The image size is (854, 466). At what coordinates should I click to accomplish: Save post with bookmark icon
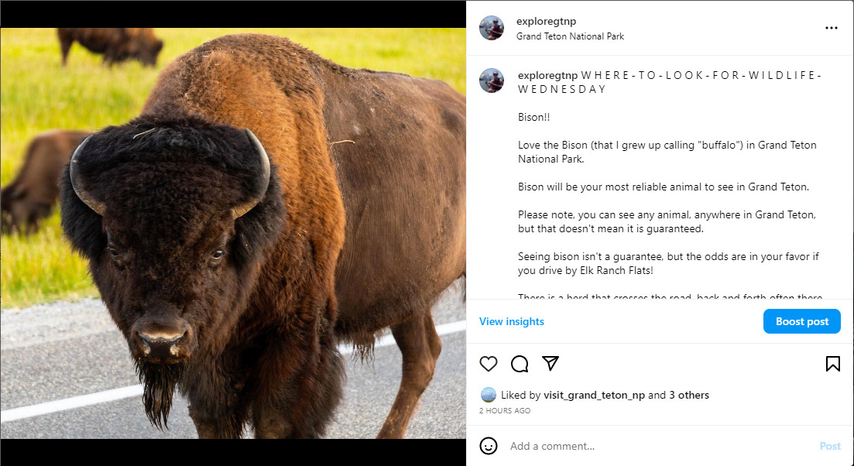click(832, 364)
